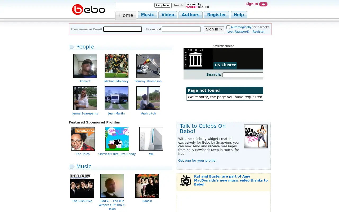Enable the Automagically sign-in checkbox

click(228, 27)
